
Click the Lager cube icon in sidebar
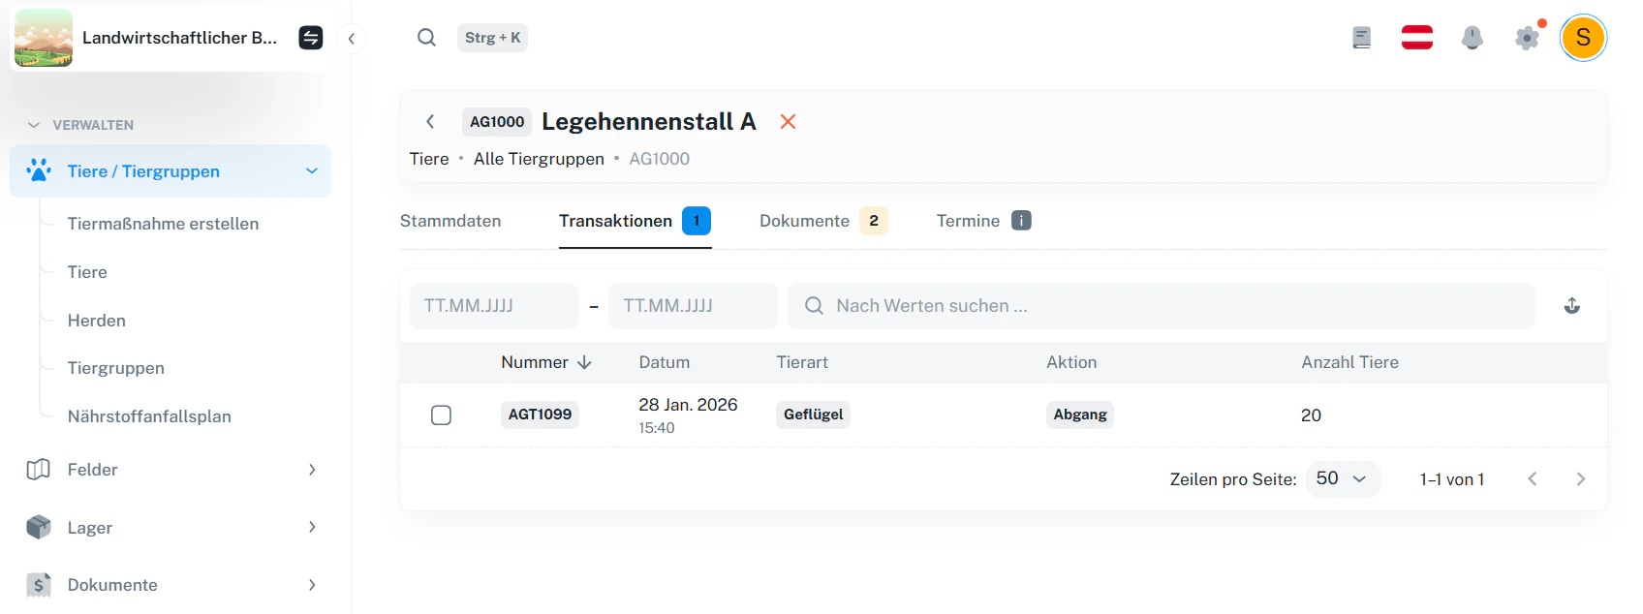pyautogui.click(x=37, y=527)
